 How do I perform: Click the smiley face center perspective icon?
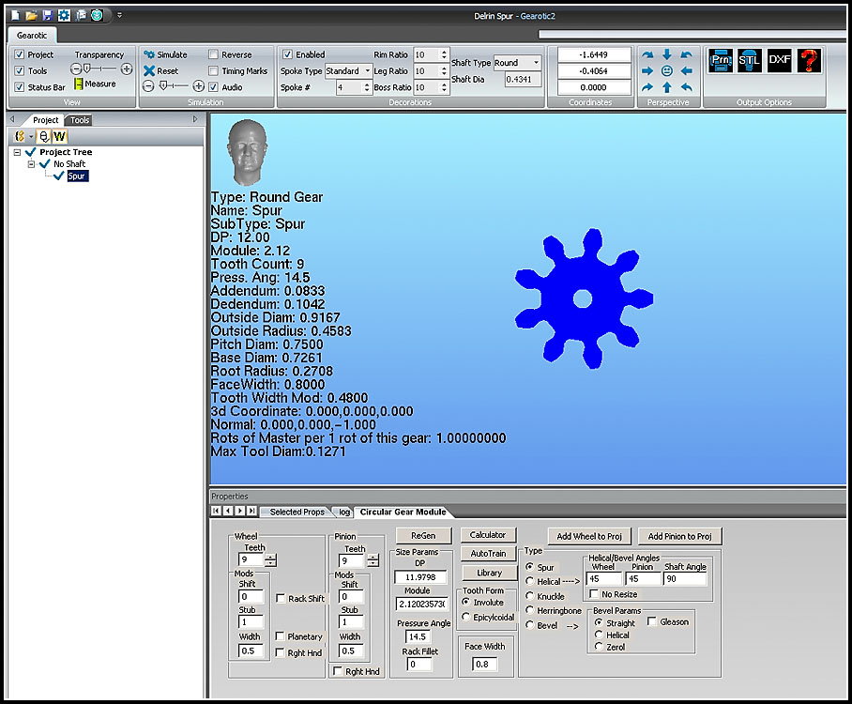(x=667, y=71)
